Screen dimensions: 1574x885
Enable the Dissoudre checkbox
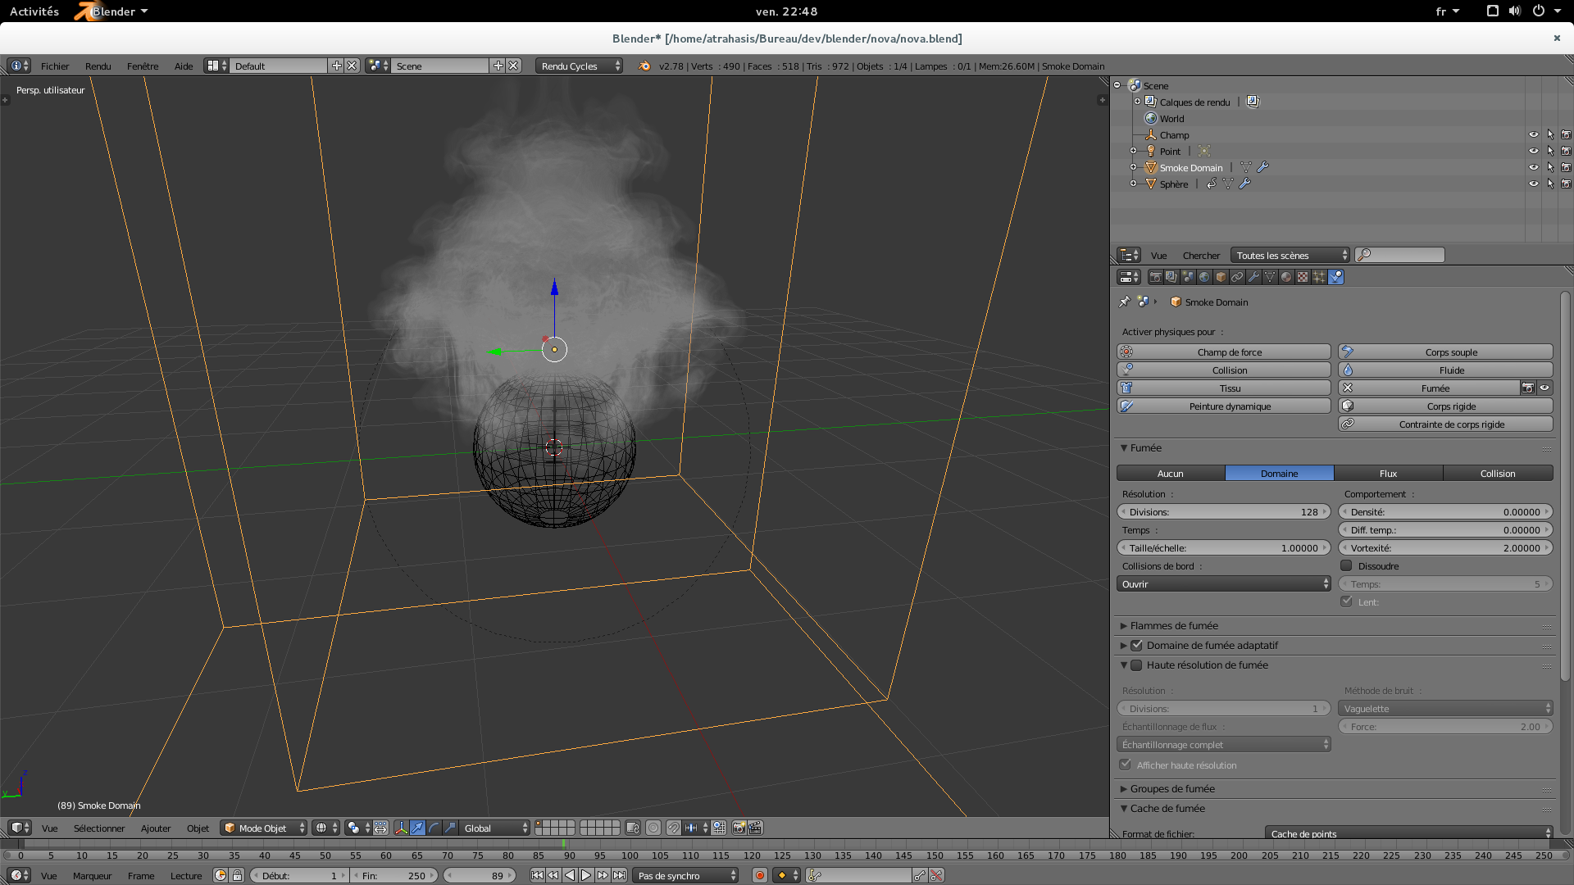[x=1346, y=565]
